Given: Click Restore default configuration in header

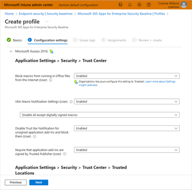Looking at the screenshot, I should click(x=79, y=5).
